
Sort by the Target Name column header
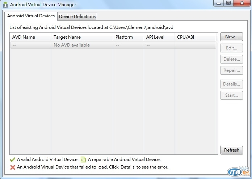coord(82,37)
